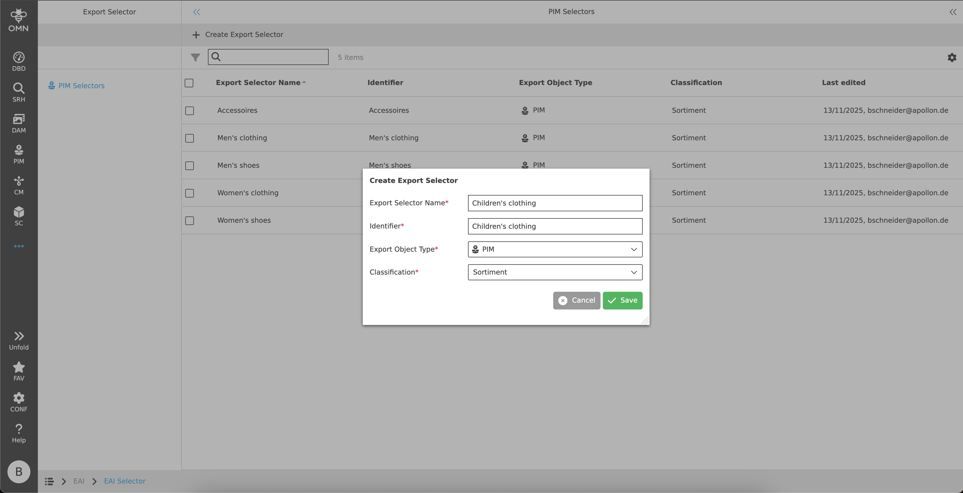
Task: Click inside the Identifier text field
Action: [x=554, y=226]
